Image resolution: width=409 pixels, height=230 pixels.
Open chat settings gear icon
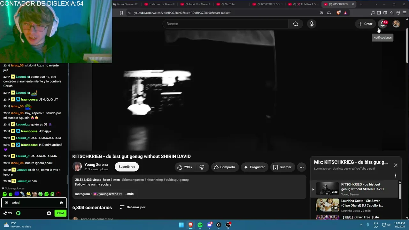49,213
